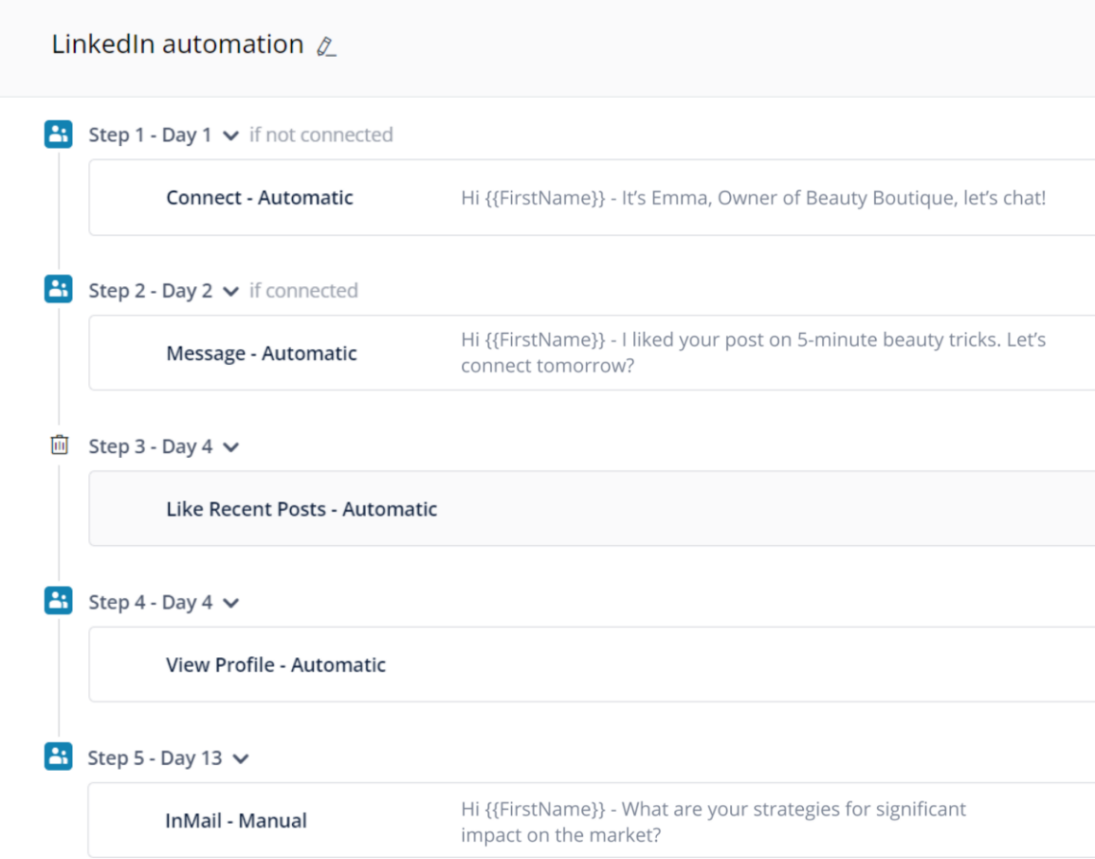The width and height of the screenshot is (1095, 859).
Task: Click the pencil icon to rename the automation
Action: click(x=325, y=44)
